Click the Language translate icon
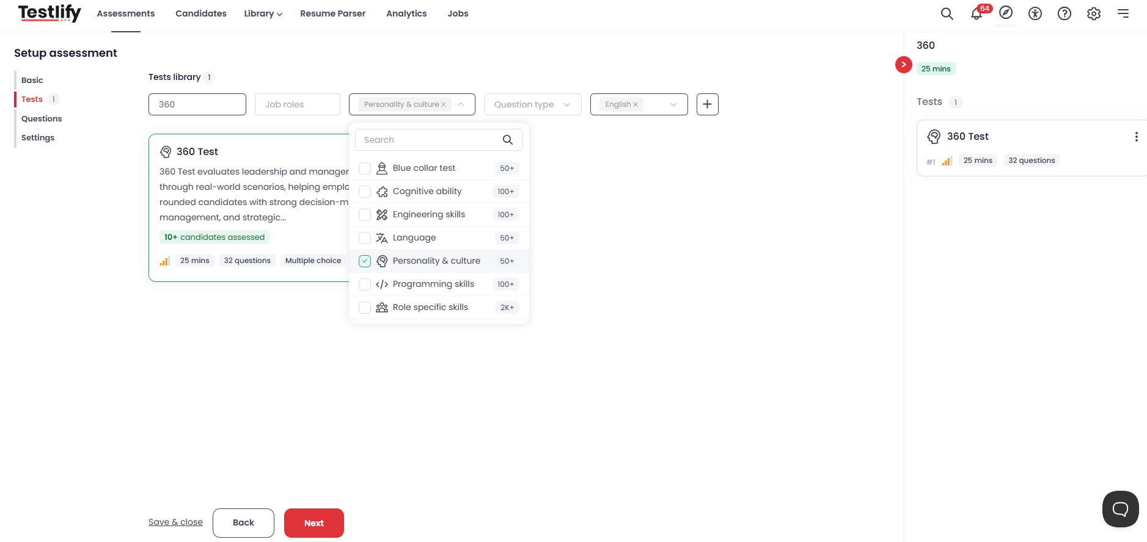This screenshot has height=542, width=1147. (382, 238)
